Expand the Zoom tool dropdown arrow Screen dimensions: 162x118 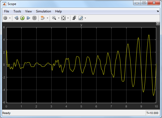click(59, 18)
